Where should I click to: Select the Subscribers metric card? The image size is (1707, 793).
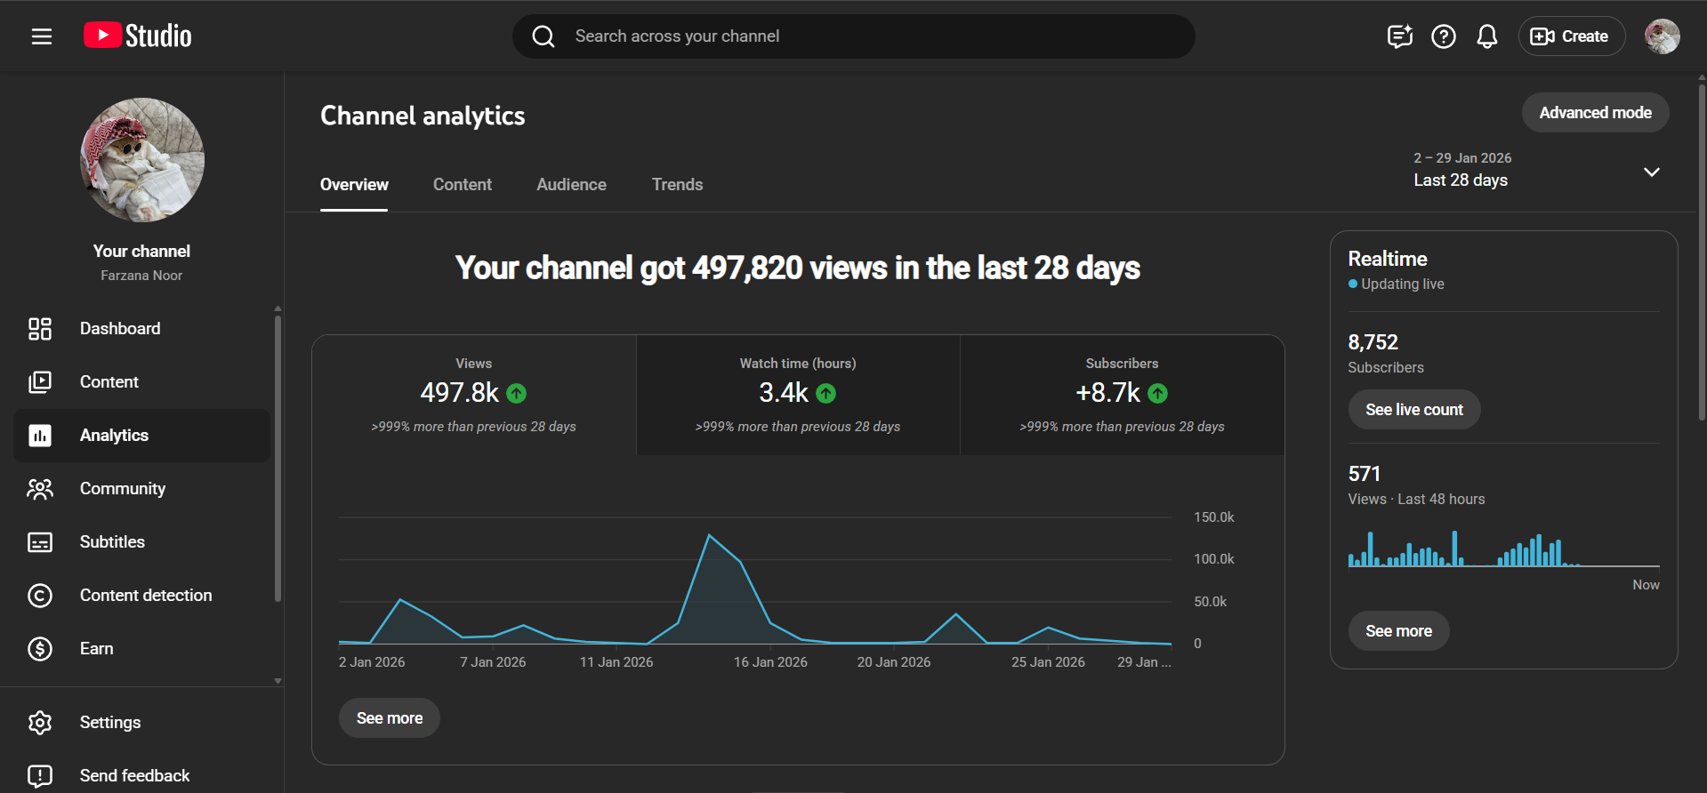(x=1122, y=395)
